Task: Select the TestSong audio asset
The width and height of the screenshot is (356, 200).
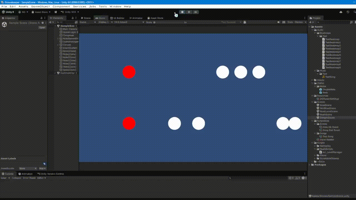Action: pos(330,77)
